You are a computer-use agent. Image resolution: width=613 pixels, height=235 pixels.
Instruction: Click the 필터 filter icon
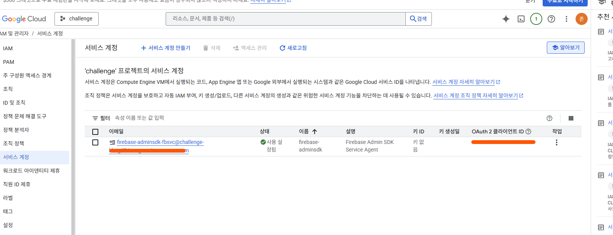click(x=95, y=118)
